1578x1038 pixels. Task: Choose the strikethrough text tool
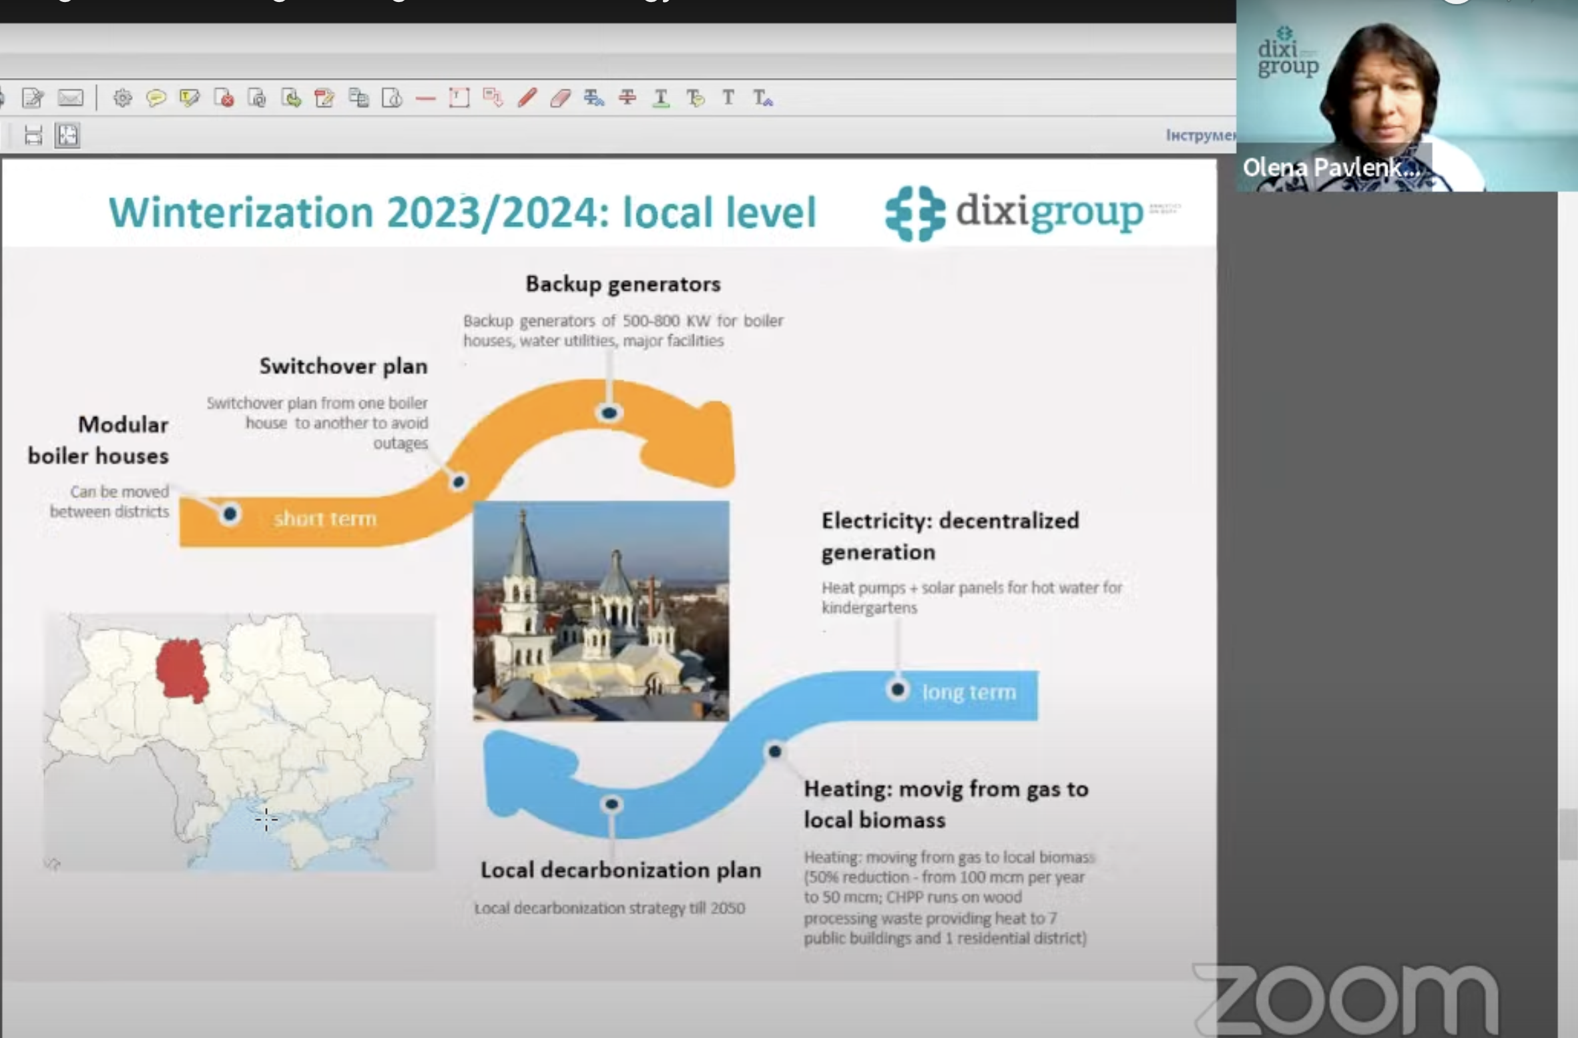coord(627,98)
